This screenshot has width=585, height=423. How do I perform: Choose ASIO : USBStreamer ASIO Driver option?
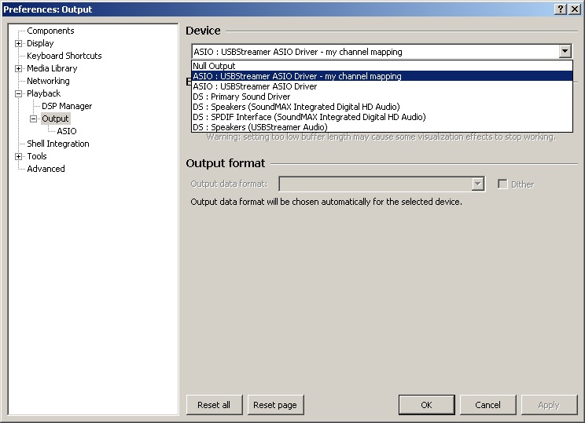point(255,86)
